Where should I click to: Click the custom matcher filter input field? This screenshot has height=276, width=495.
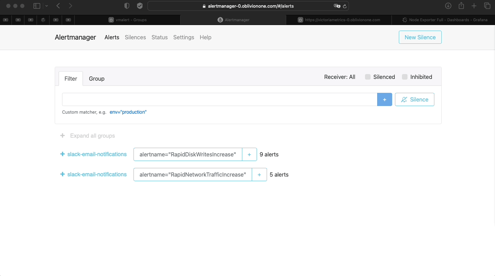[x=219, y=99]
